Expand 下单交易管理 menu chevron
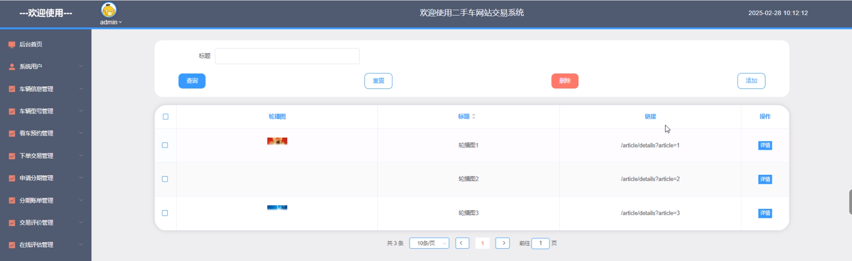Viewport: 852px width, 261px height. click(x=81, y=155)
